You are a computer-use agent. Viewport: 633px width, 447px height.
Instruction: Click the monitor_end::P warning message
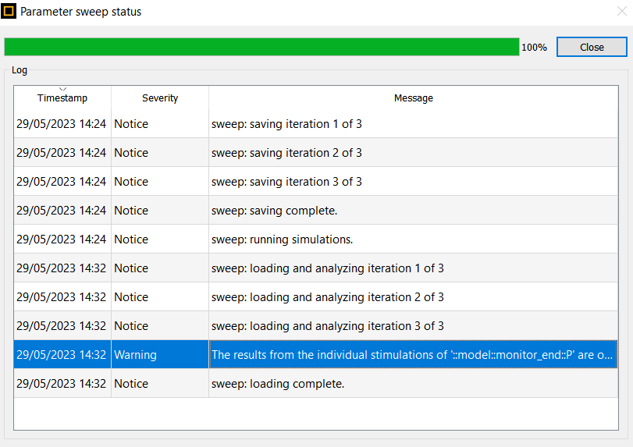414,355
